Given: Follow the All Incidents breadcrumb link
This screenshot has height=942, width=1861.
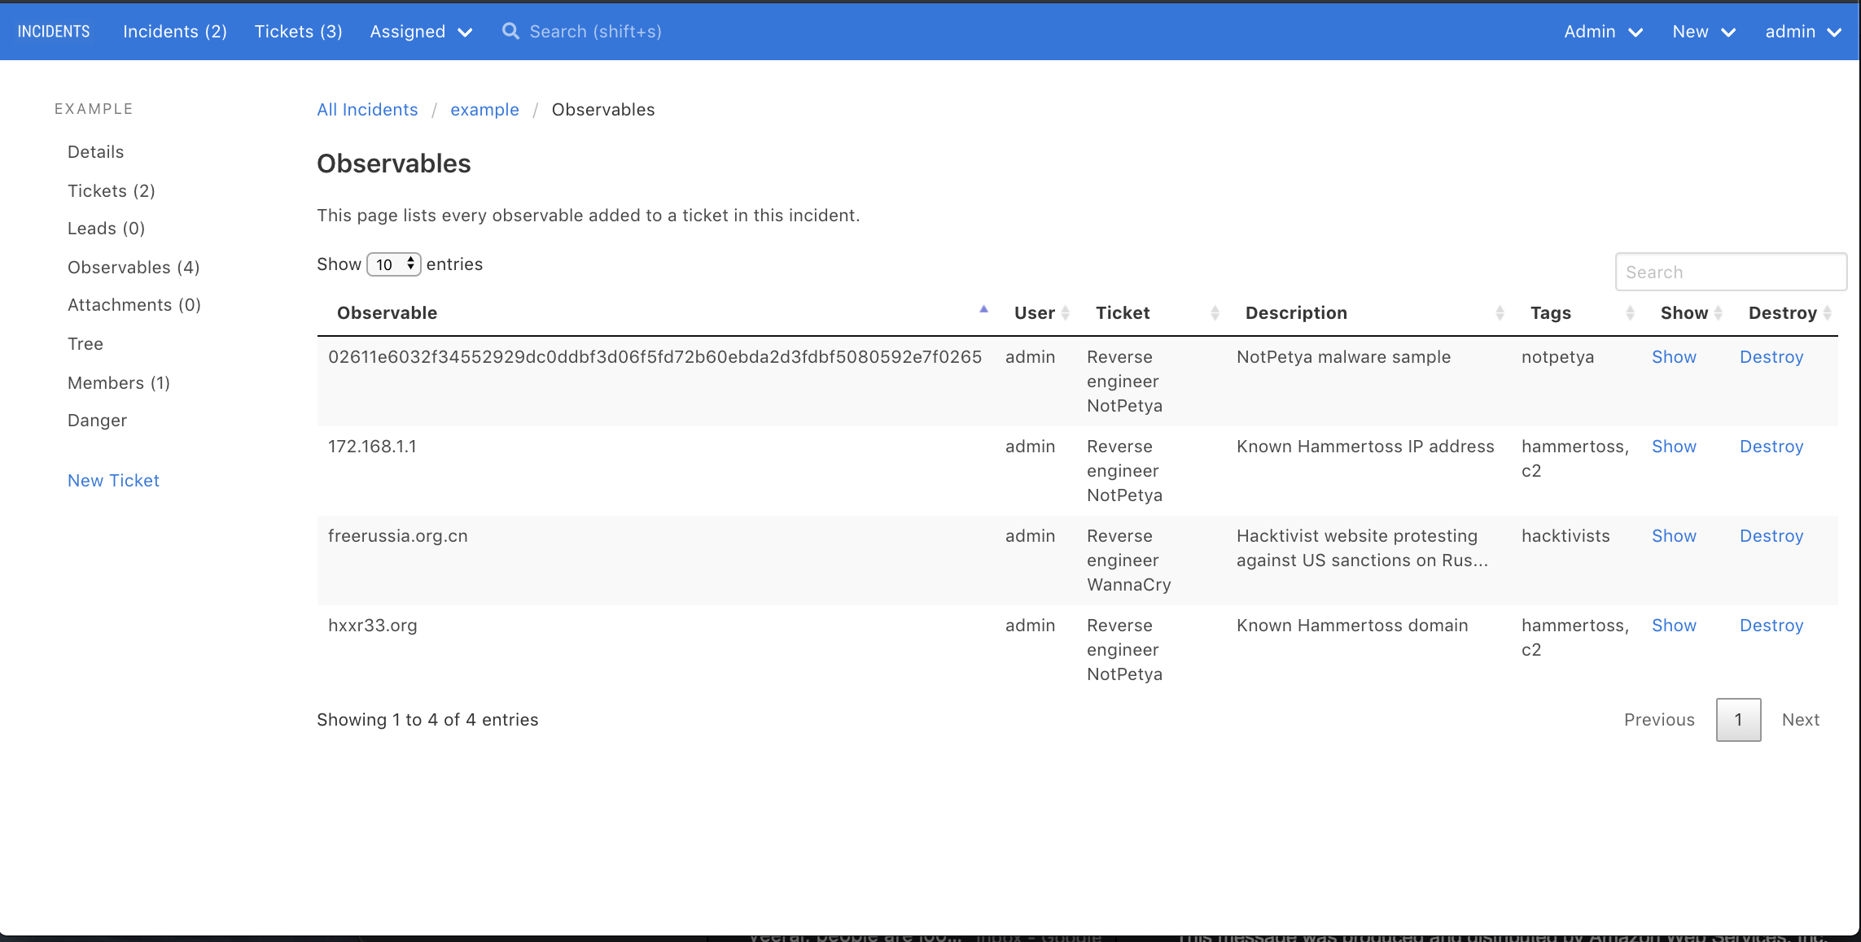Looking at the screenshot, I should [367, 110].
